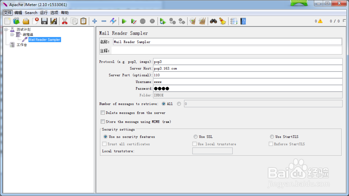
Task: Open the 帮助 menu
Action: (x=65, y=13)
